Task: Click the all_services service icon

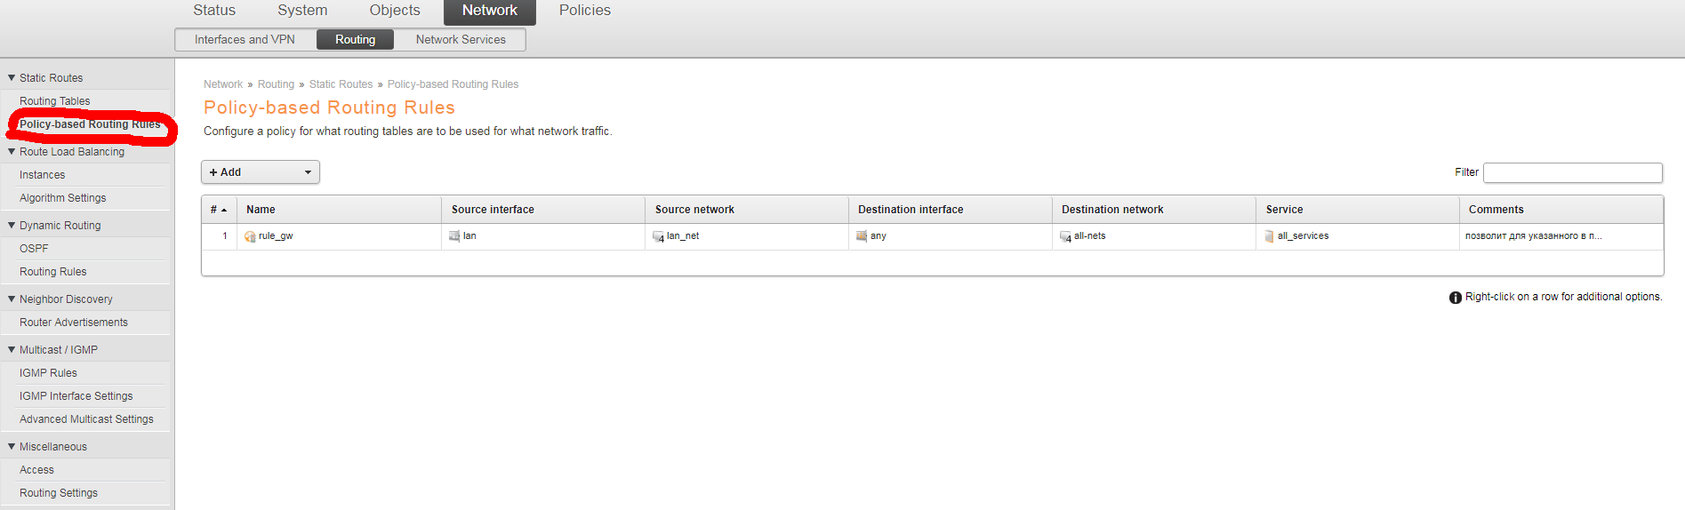Action: (1269, 236)
